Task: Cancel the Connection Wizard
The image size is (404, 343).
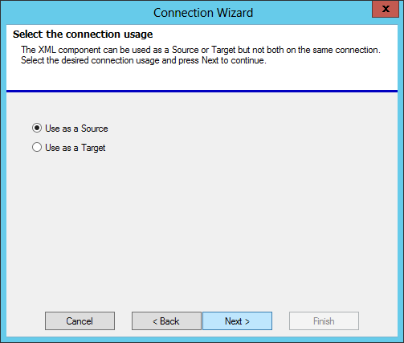Action: (80, 321)
